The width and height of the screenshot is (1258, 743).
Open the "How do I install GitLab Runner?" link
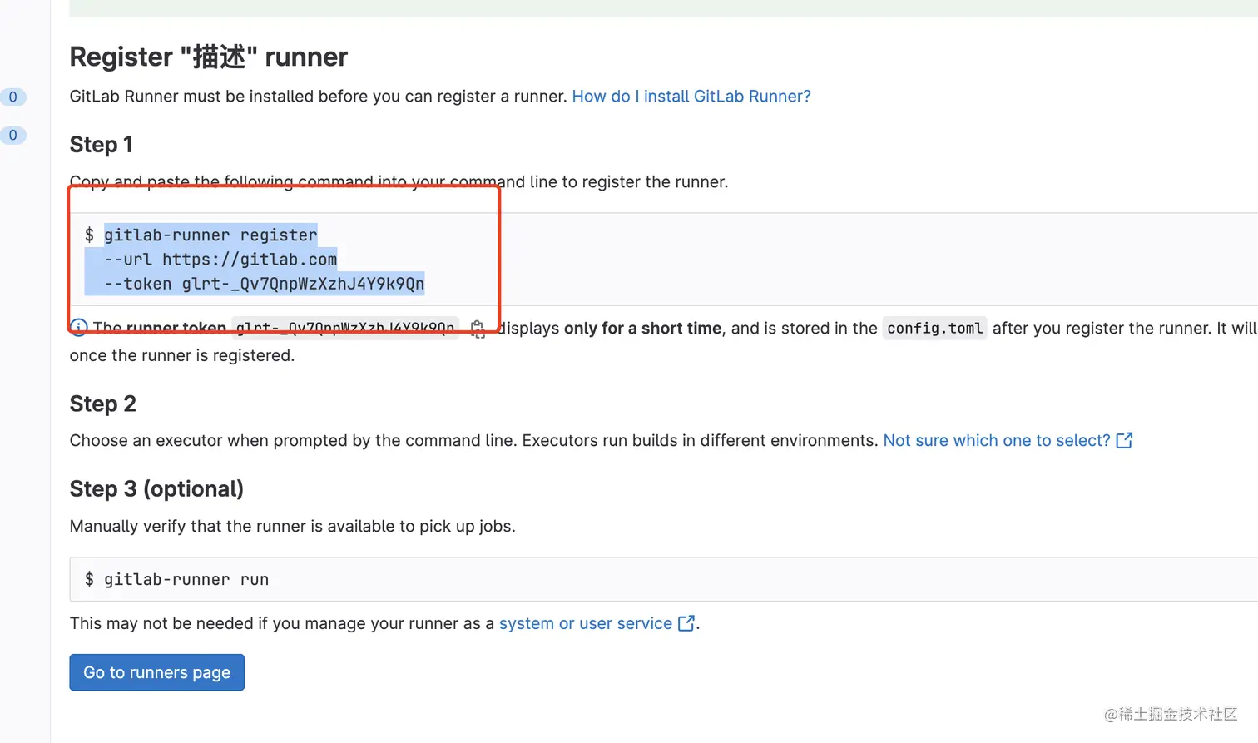[691, 96]
